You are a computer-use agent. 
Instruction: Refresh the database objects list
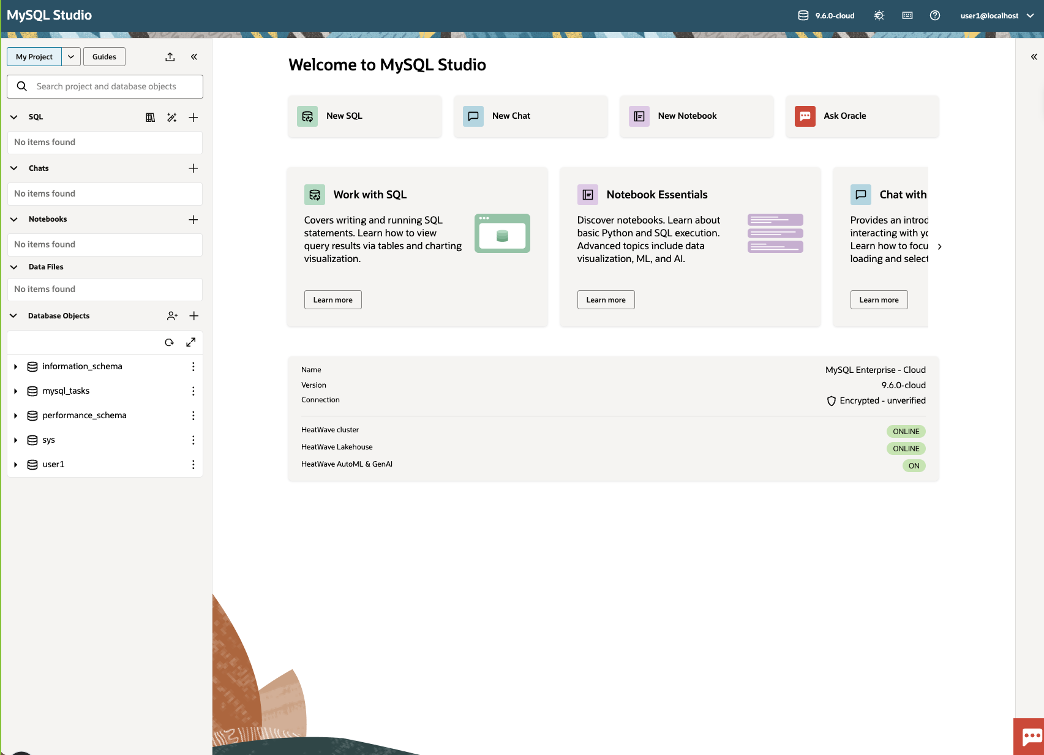169,342
